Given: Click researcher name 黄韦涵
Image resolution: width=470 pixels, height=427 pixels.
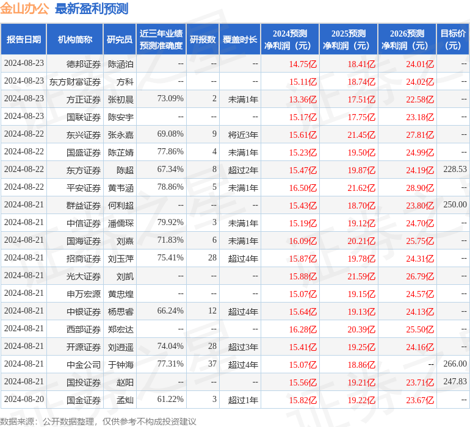Looking at the screenshot, I should click(x=120, y=188).
